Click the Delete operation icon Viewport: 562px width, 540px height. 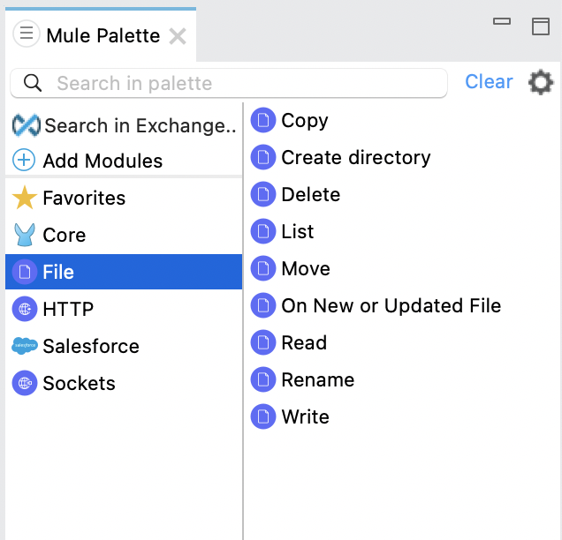(263, 194)
